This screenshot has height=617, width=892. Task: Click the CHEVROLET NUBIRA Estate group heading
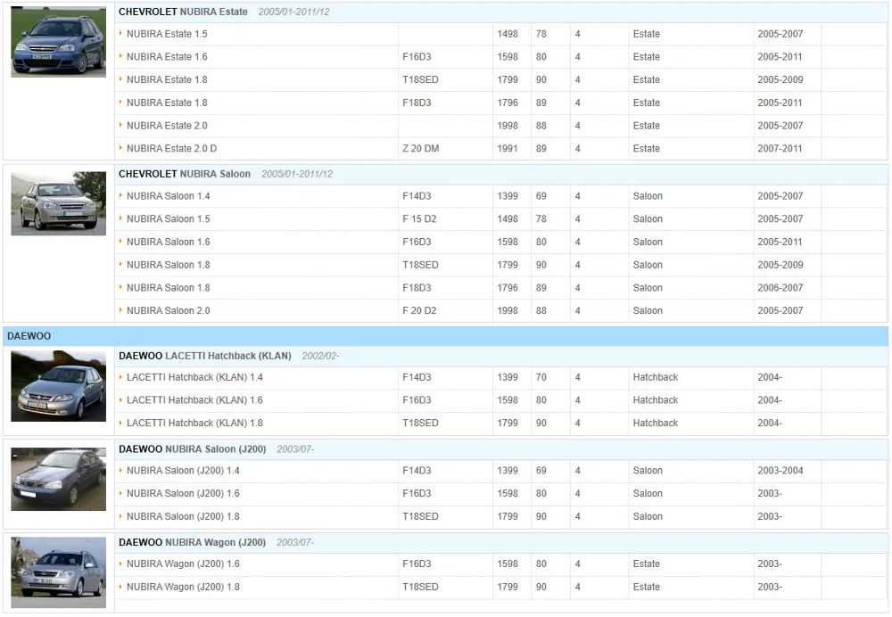click(183, 12)
